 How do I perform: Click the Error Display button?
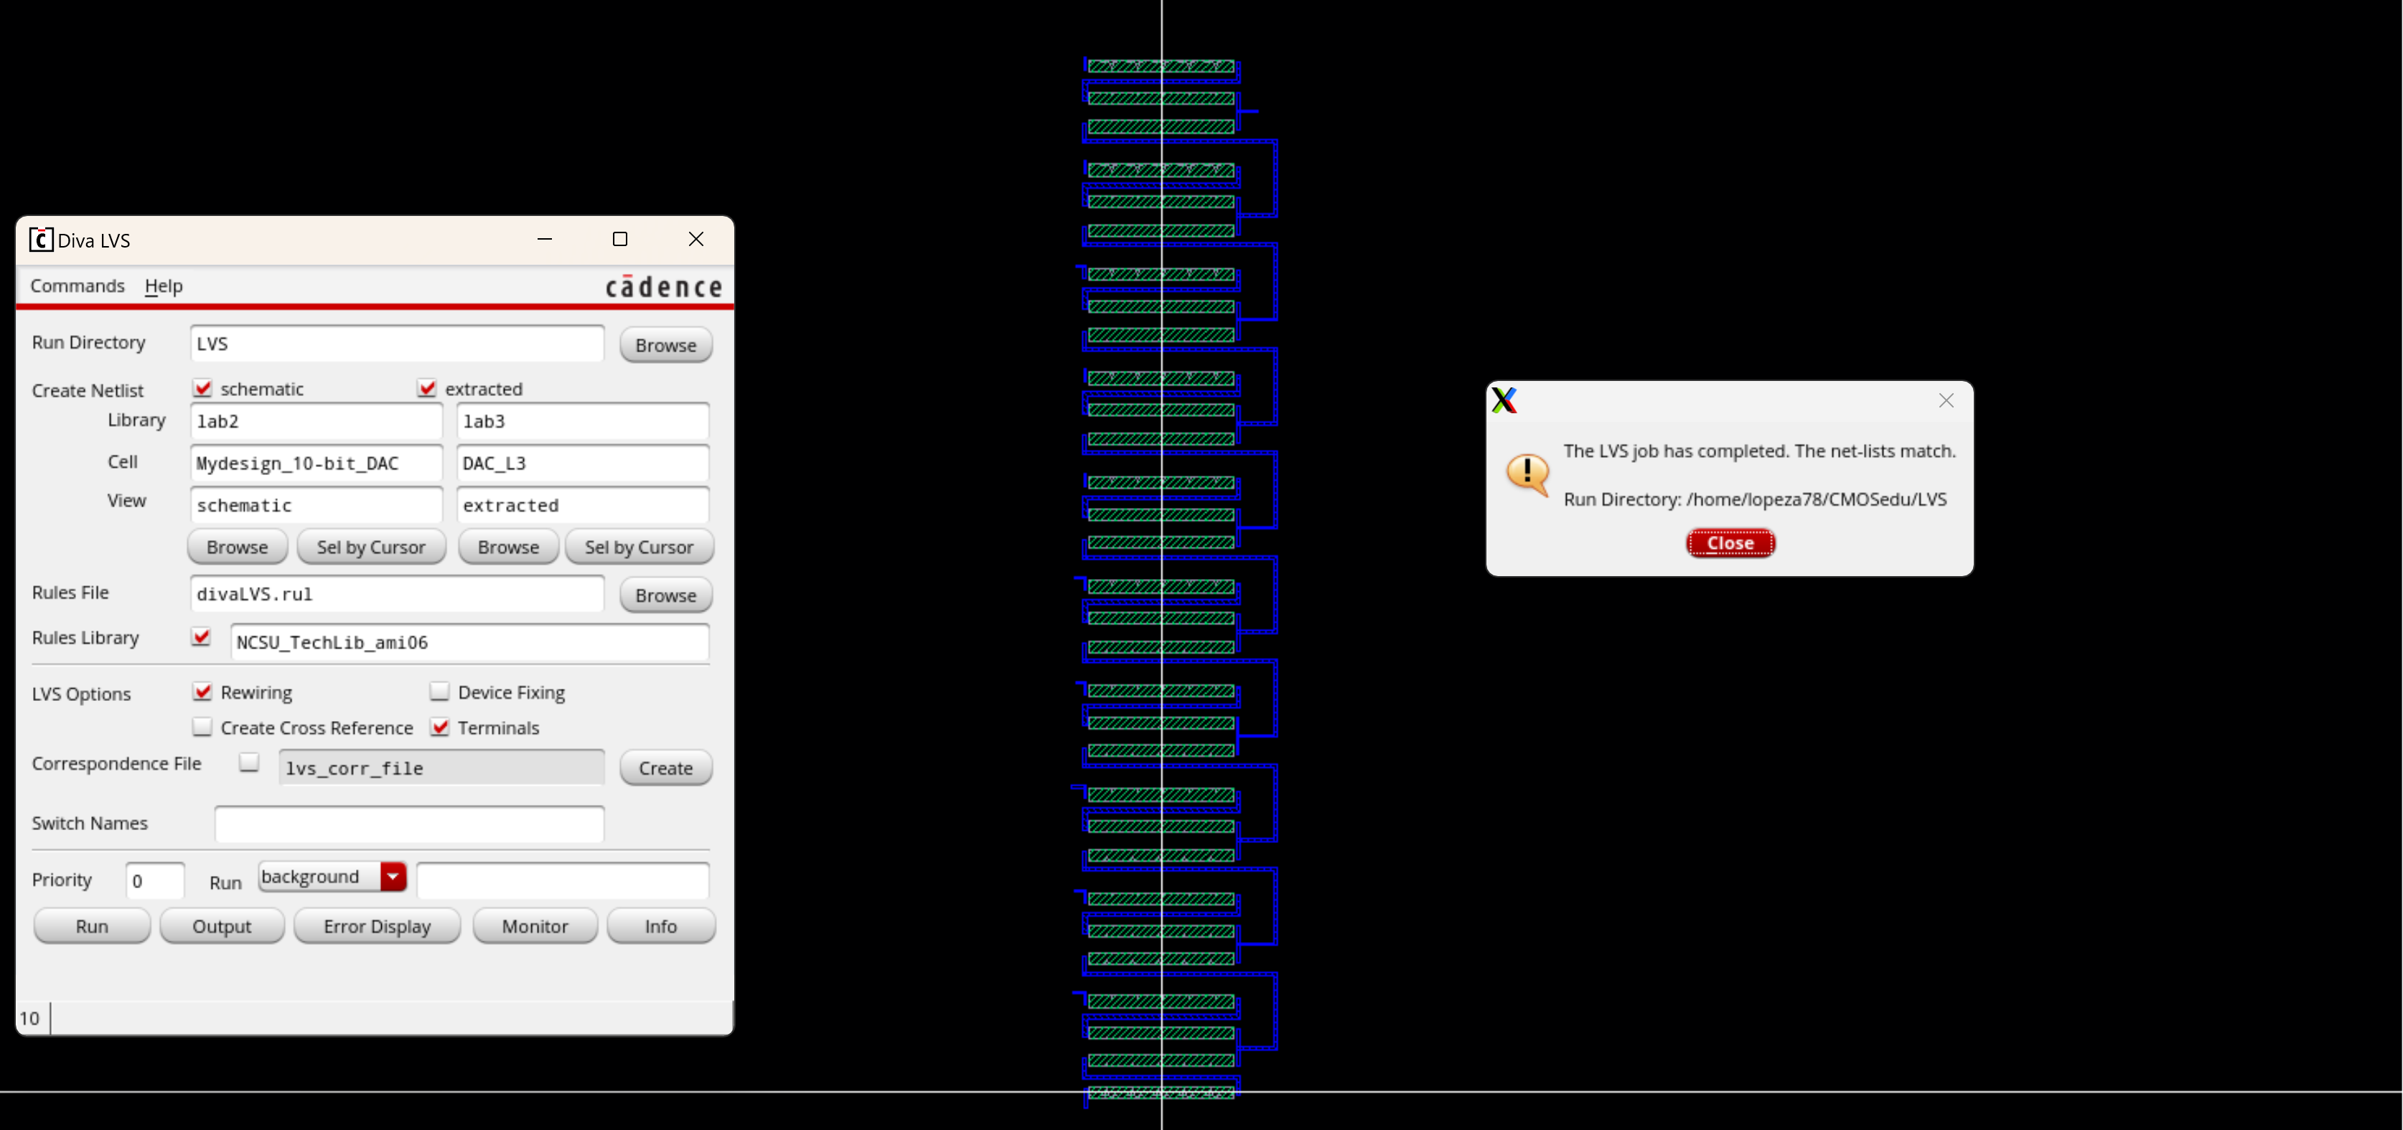tap(377, 926)
